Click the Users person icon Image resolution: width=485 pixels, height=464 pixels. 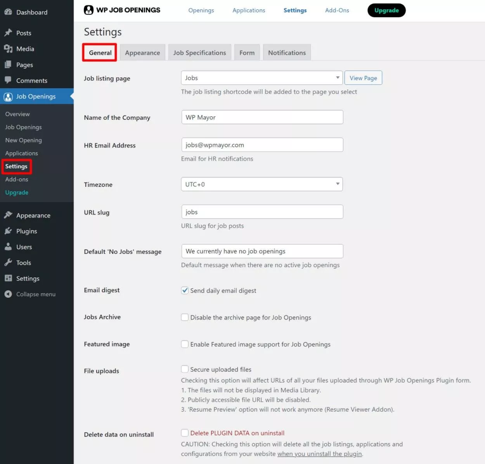click(x=8, y=247)
